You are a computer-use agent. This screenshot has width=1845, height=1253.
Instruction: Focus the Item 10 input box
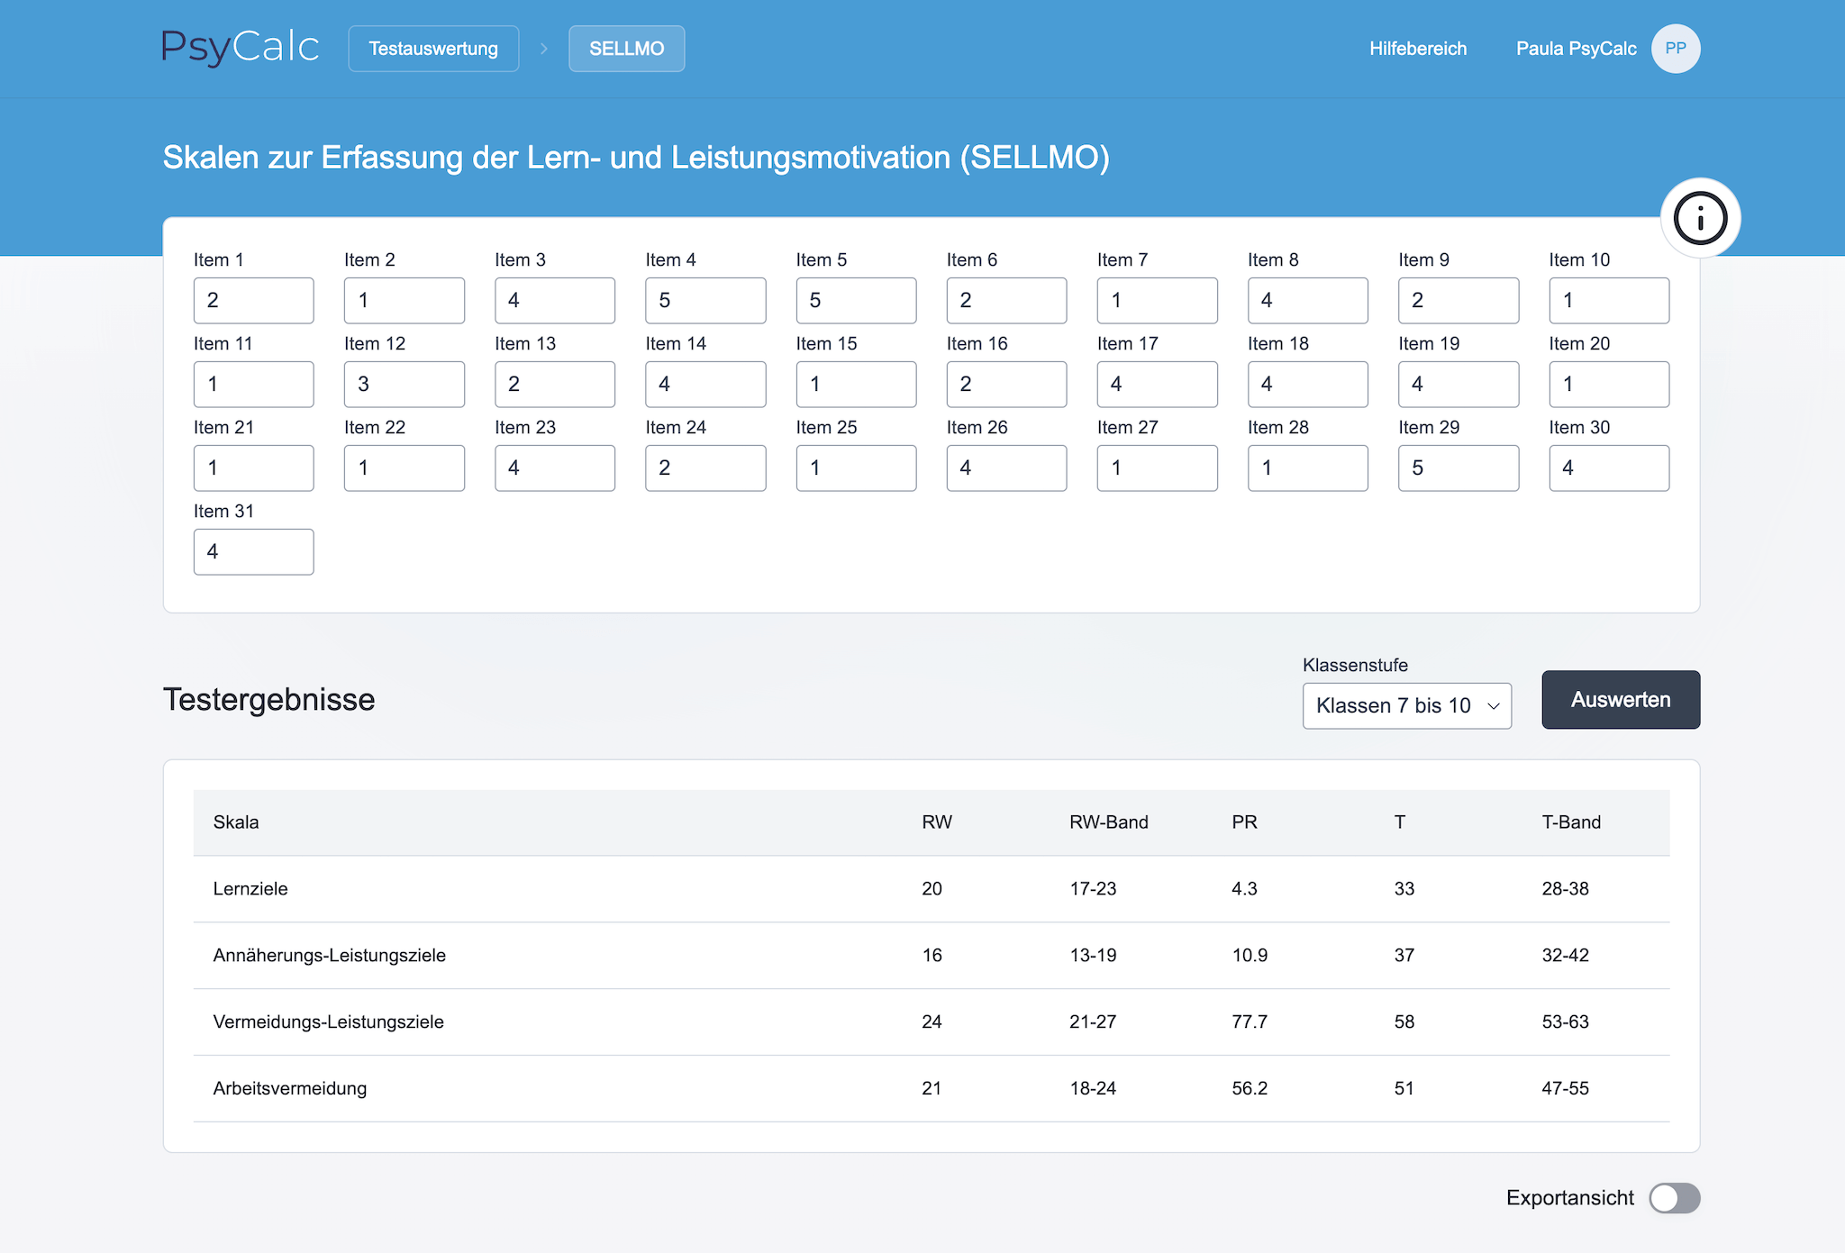coord(1608,300)
